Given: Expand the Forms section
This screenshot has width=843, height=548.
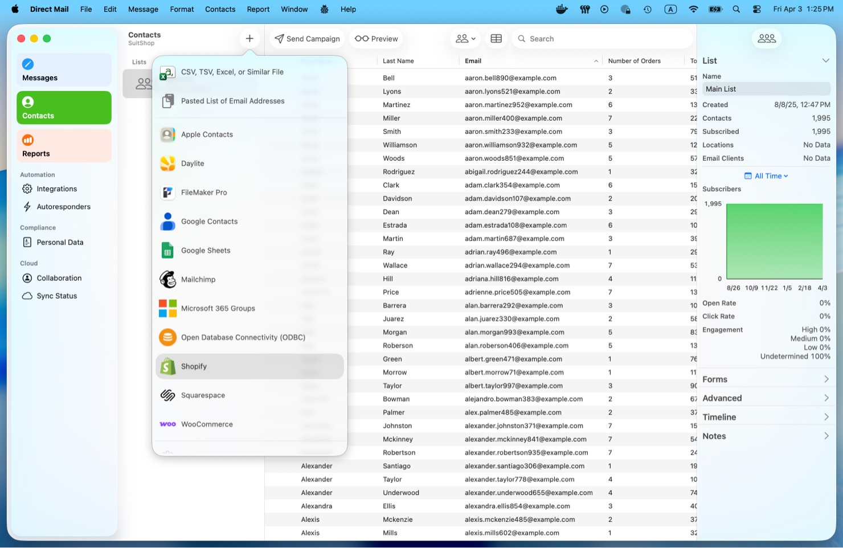Looking at the screenshot, I should click(x=766, y=379).
